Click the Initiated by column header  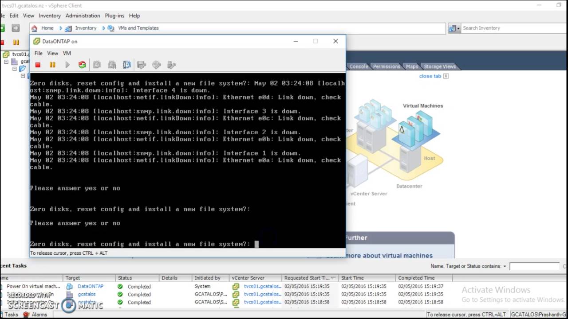(211, 278)
